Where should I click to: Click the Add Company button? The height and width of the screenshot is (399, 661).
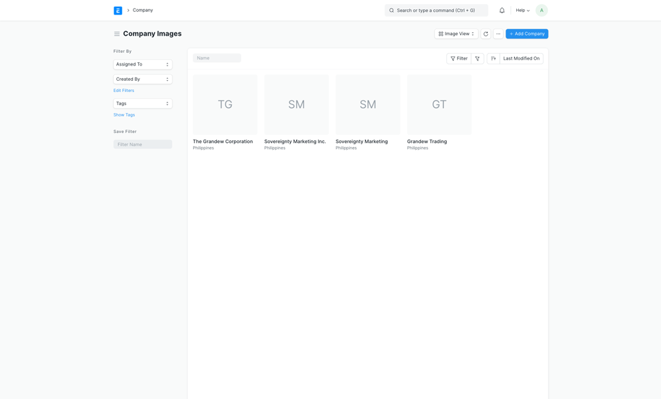527,34
